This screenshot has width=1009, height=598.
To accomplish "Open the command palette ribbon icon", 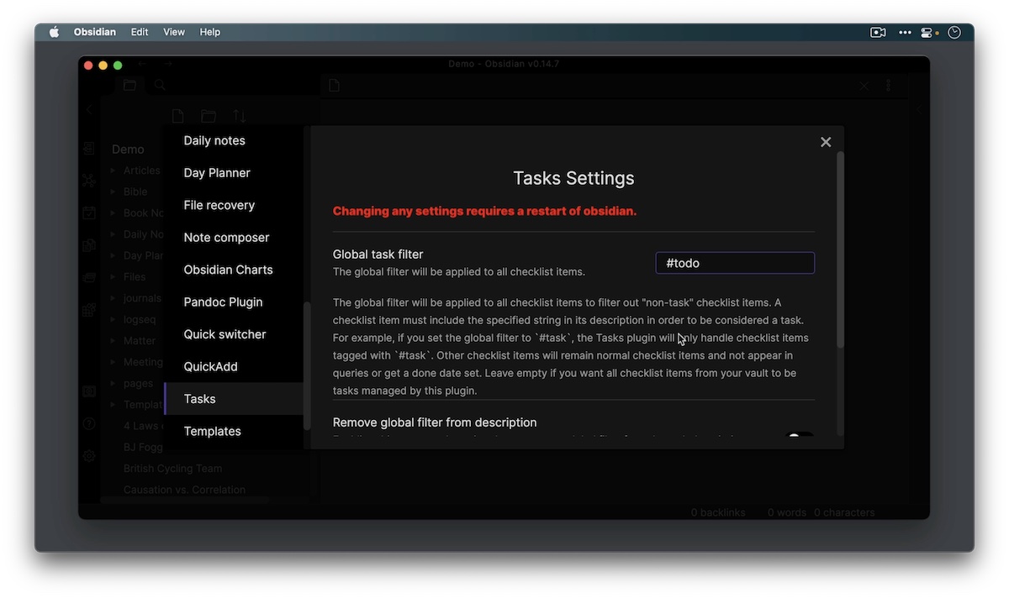I will 89,277.
